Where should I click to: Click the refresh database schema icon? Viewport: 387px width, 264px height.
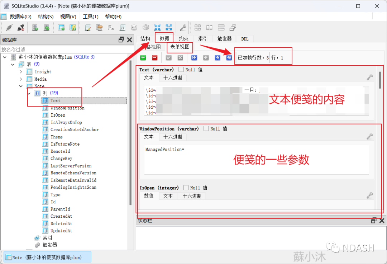pyautogui.click(x=46, y=27)
